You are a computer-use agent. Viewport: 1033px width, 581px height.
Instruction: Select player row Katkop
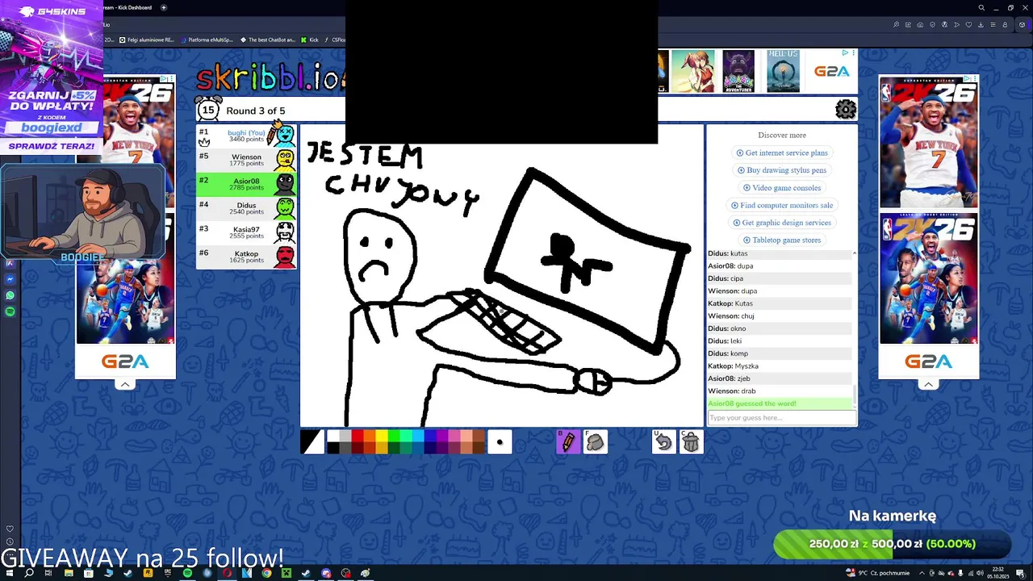point(246,257)
